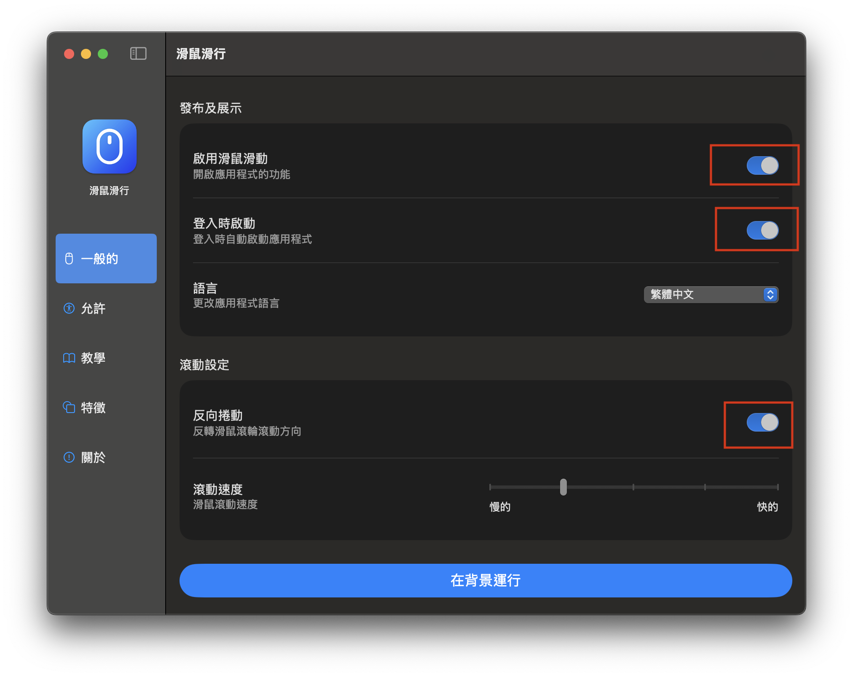
Task: Open the 允許 sidebar tab
Action: 94,308
